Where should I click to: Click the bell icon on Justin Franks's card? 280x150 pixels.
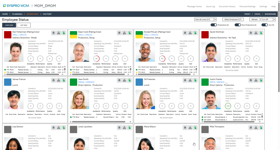pyautogui.click(x=251, y=80)
